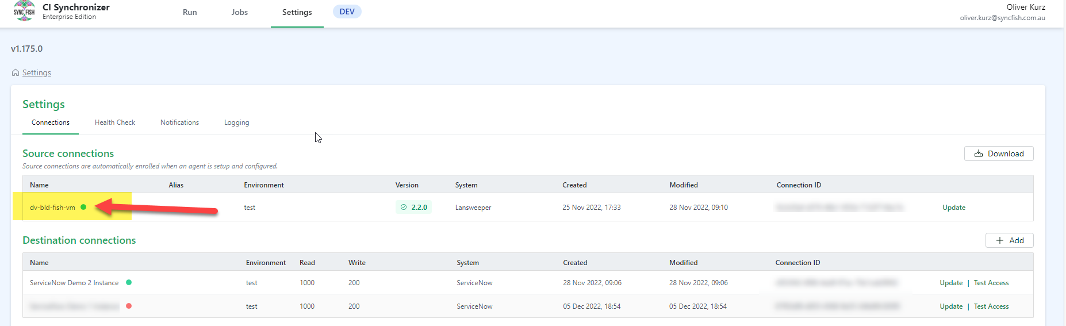Click the Sync Fish logo

(24, 11)
